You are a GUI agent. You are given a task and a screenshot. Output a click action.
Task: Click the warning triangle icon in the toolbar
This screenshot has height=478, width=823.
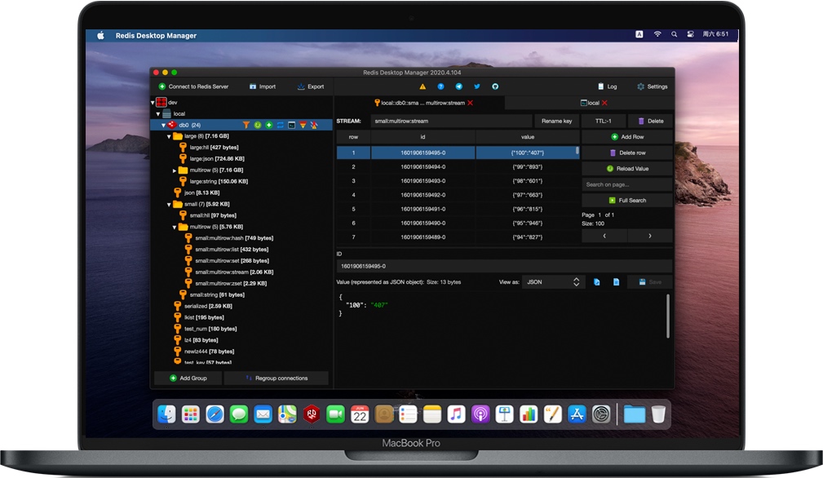[x=423, y=86]
